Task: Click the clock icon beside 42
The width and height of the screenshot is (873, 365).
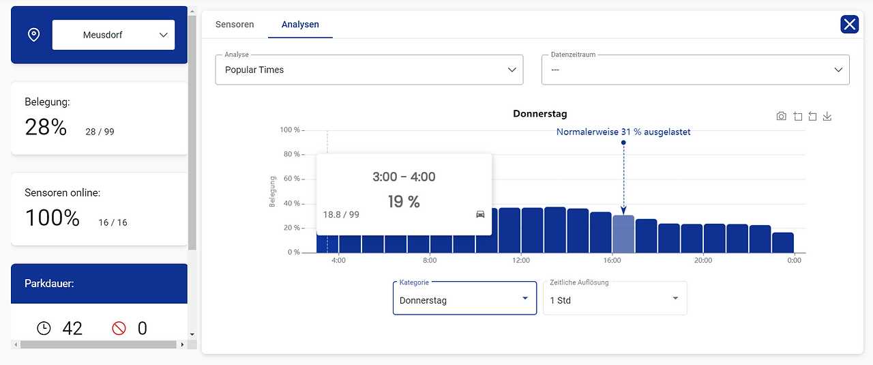Action: click(44, 328)
